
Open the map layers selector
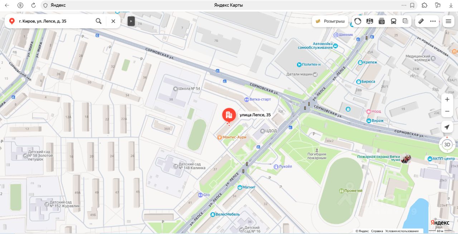tap(405, 21)
